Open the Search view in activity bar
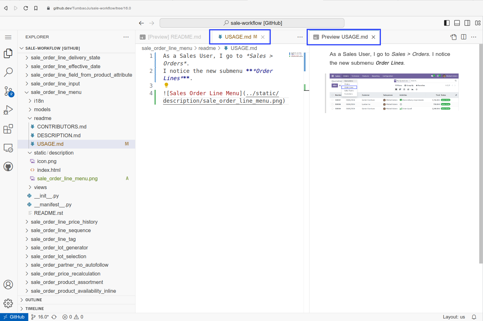Screen dimensions: 483x321 tap(8, 72)
